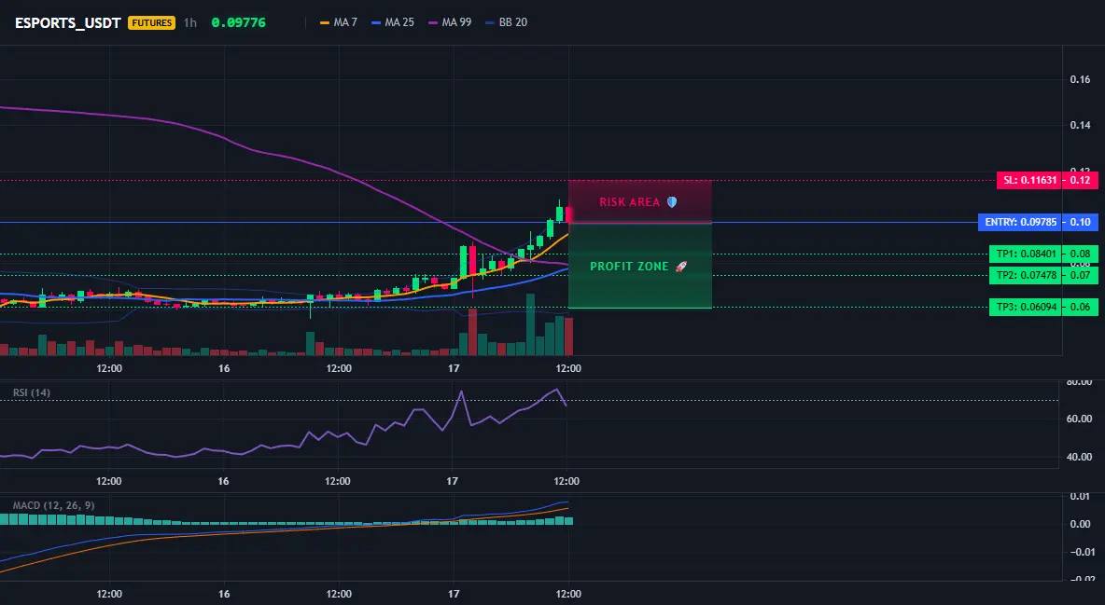Image resolution: width=1105 pixels, height=605 pixels.
Task: Click the PROFIT ZONE text
Action: tap(629, 267)
